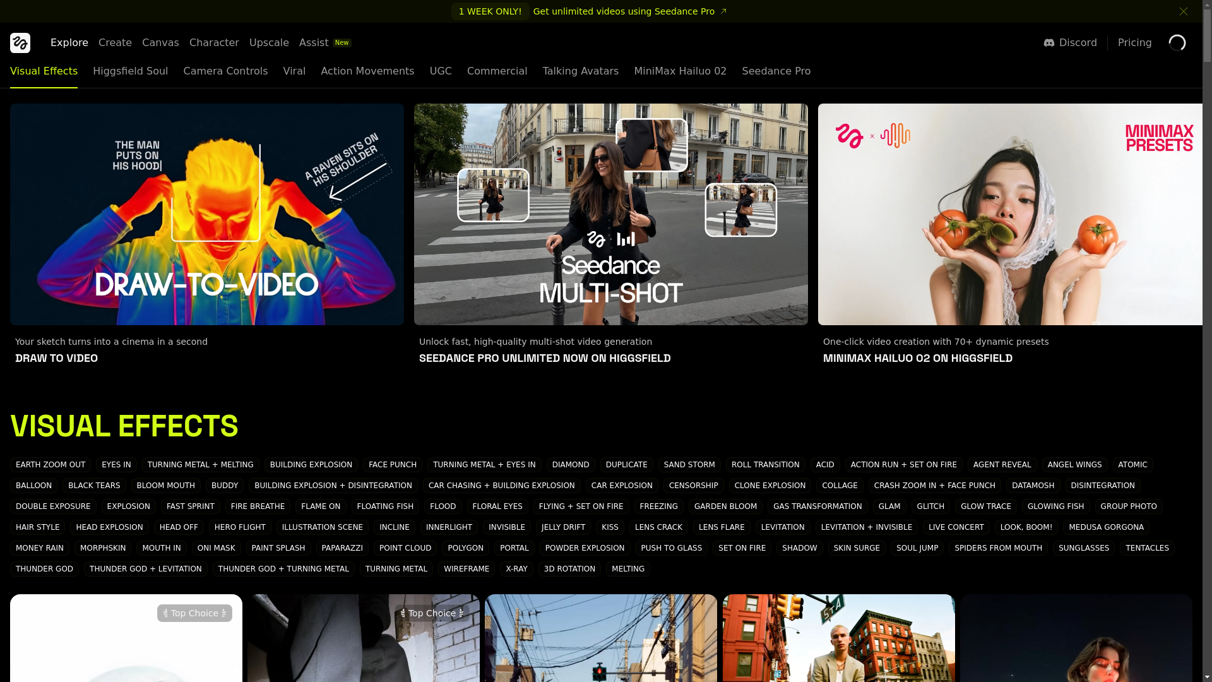Switch to the Action Movements tab

coord(367,71)
